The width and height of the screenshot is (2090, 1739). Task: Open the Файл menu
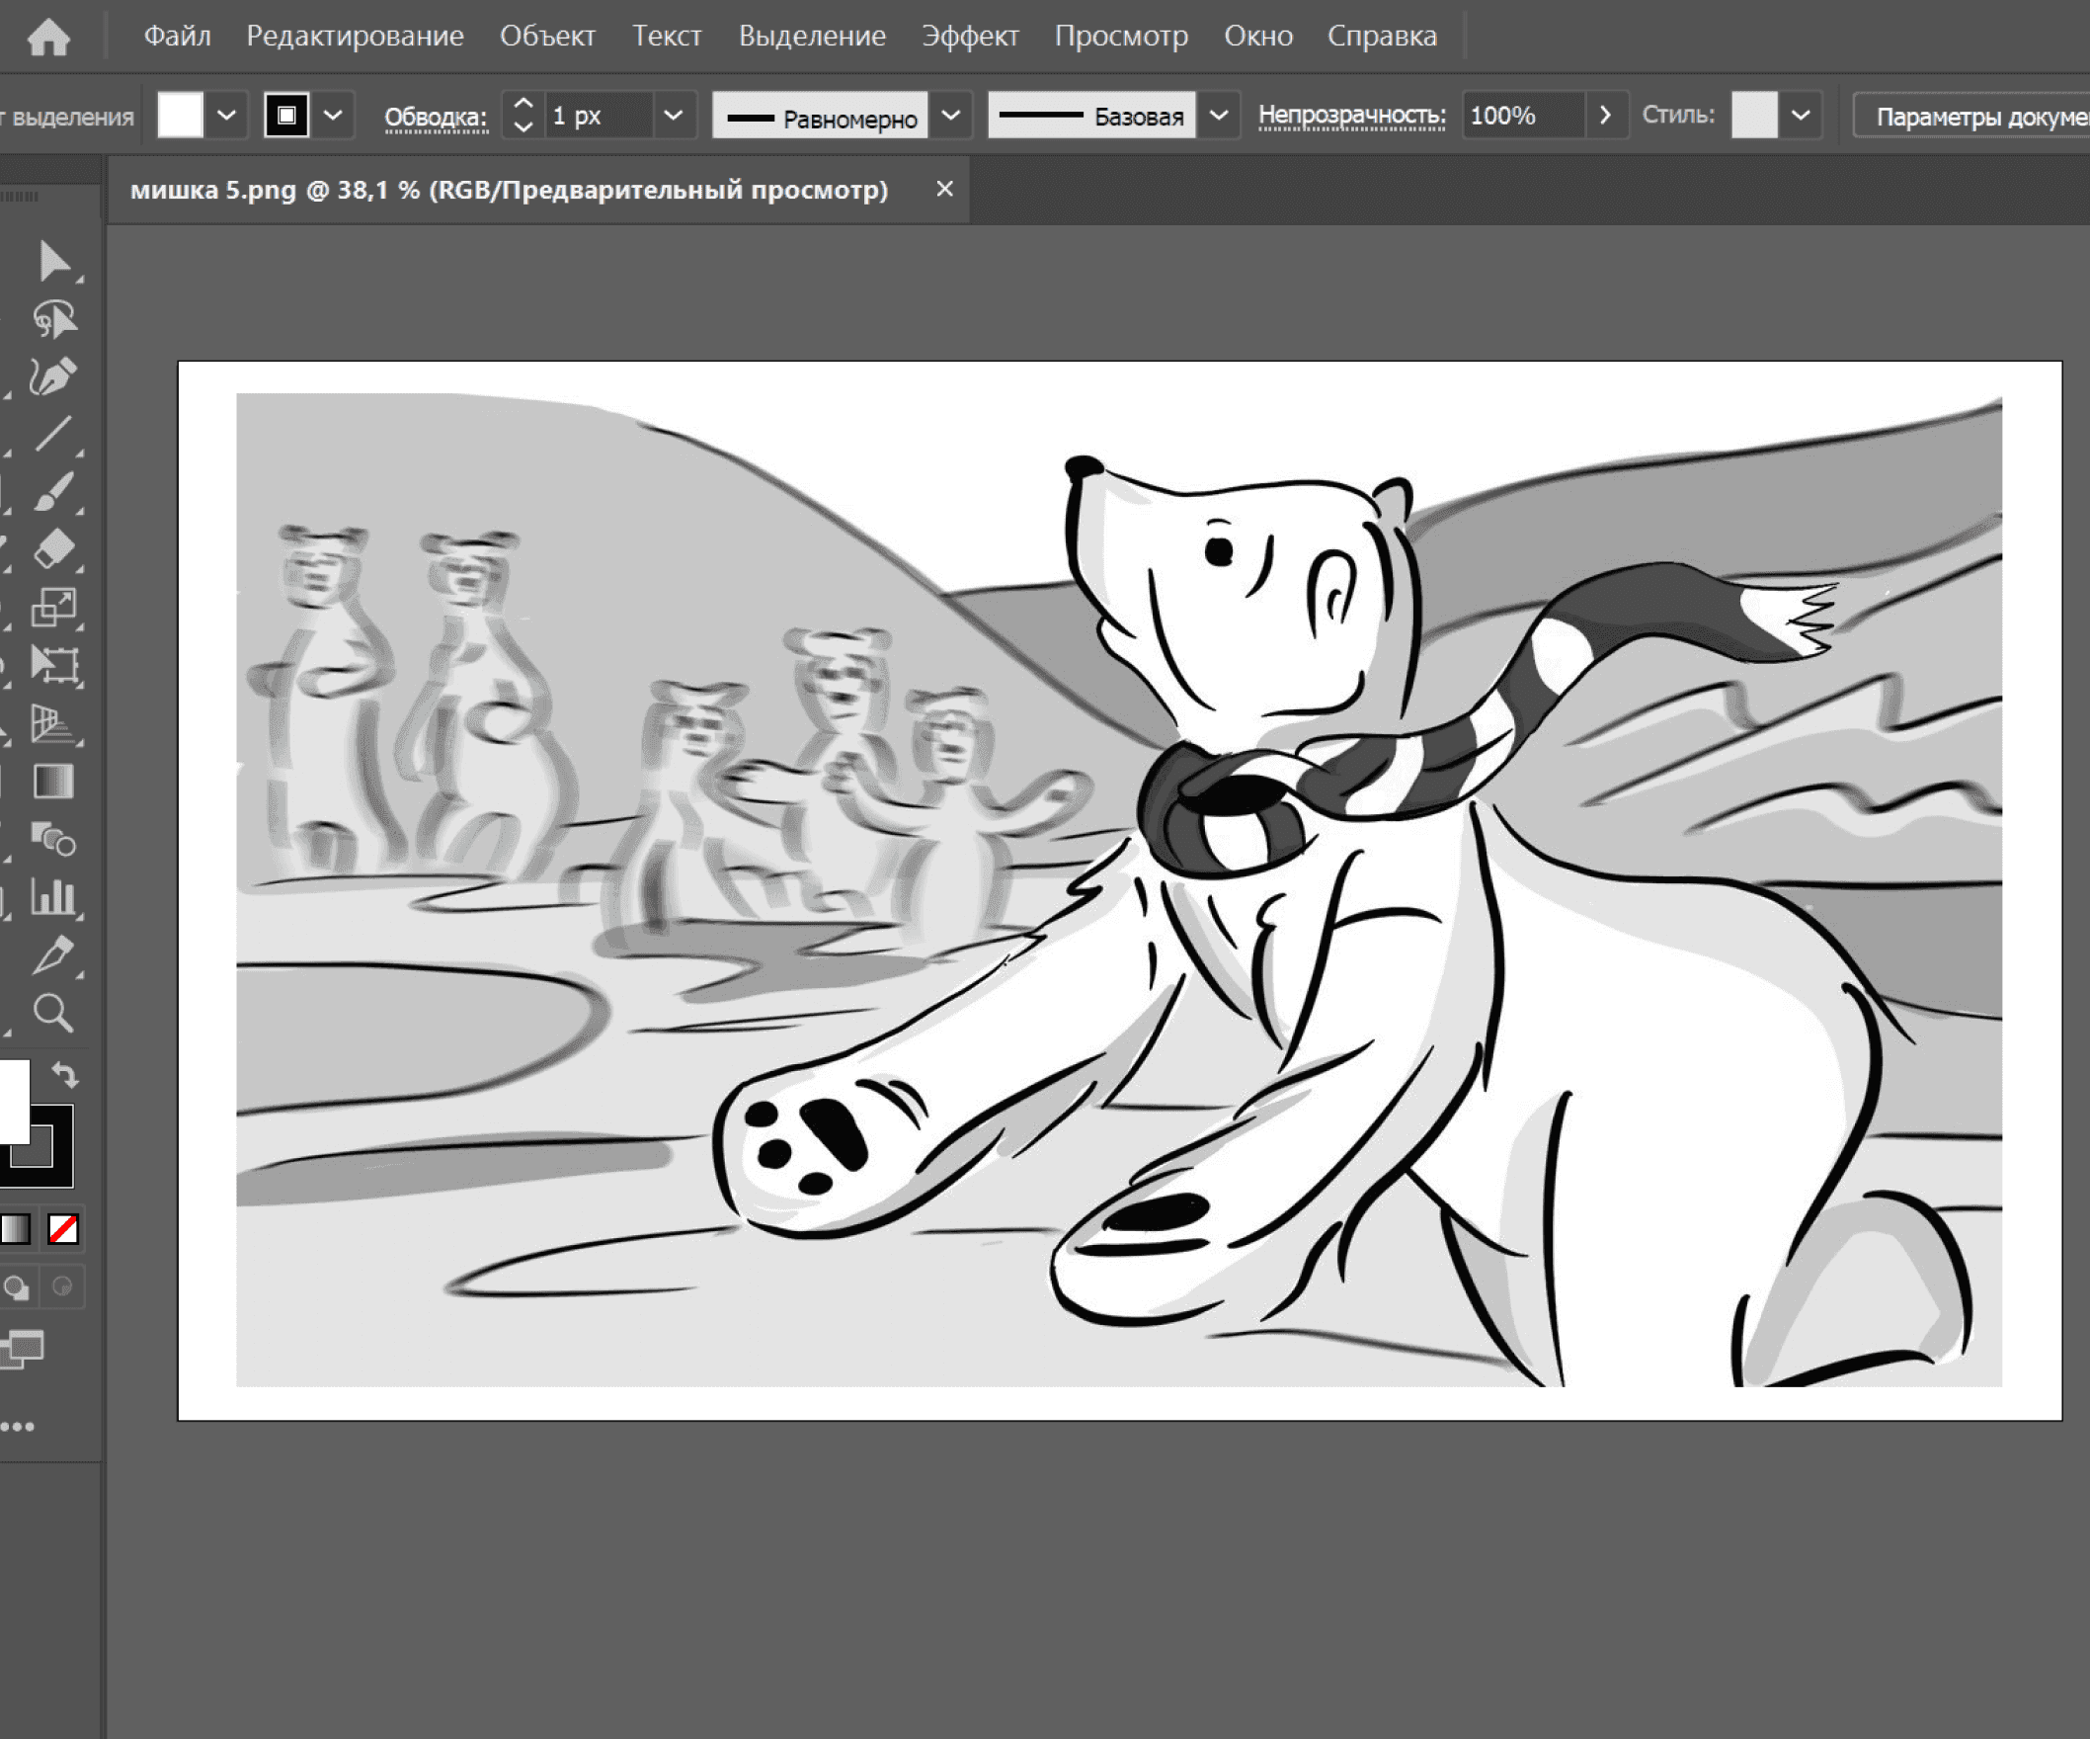pos(177,36)
